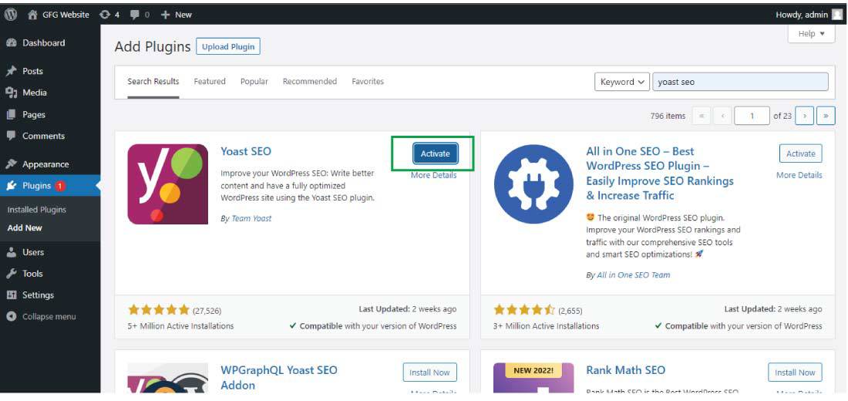The image size is (848, 401).
Task: Click Howdy, admin account menu
Action: (x=809, y=15)
